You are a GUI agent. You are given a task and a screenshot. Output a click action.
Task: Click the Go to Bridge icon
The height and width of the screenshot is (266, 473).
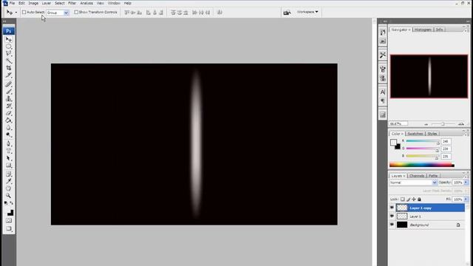point(287,13)
